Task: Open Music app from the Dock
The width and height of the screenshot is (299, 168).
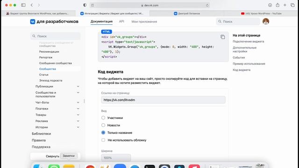Action: (194, 166)
